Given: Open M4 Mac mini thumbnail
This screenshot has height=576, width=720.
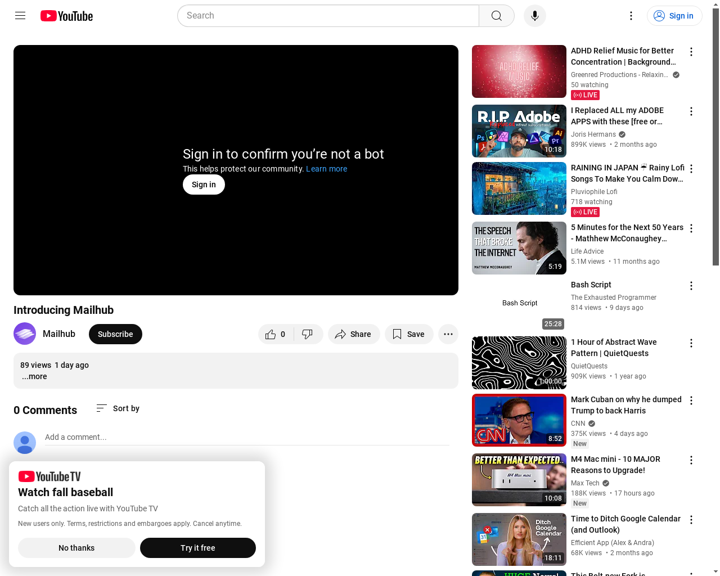Looking at the screenshot, I should point(519,480).
